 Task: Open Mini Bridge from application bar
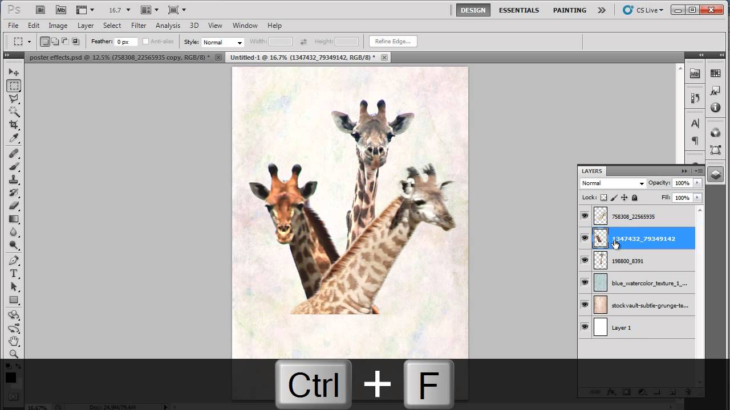coord(60,10)
